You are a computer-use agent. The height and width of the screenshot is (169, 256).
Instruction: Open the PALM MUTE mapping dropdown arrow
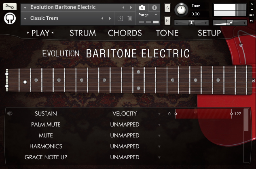pyautogui.click(x=159, y=125)
